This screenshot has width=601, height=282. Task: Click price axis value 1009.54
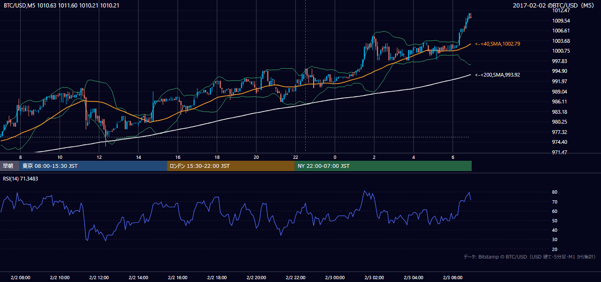point(561,21)
